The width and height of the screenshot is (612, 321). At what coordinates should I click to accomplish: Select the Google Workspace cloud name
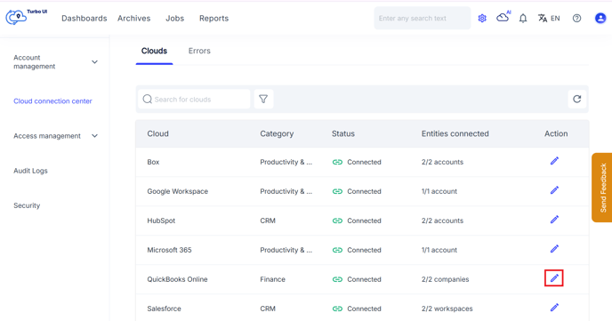point(178,191)
